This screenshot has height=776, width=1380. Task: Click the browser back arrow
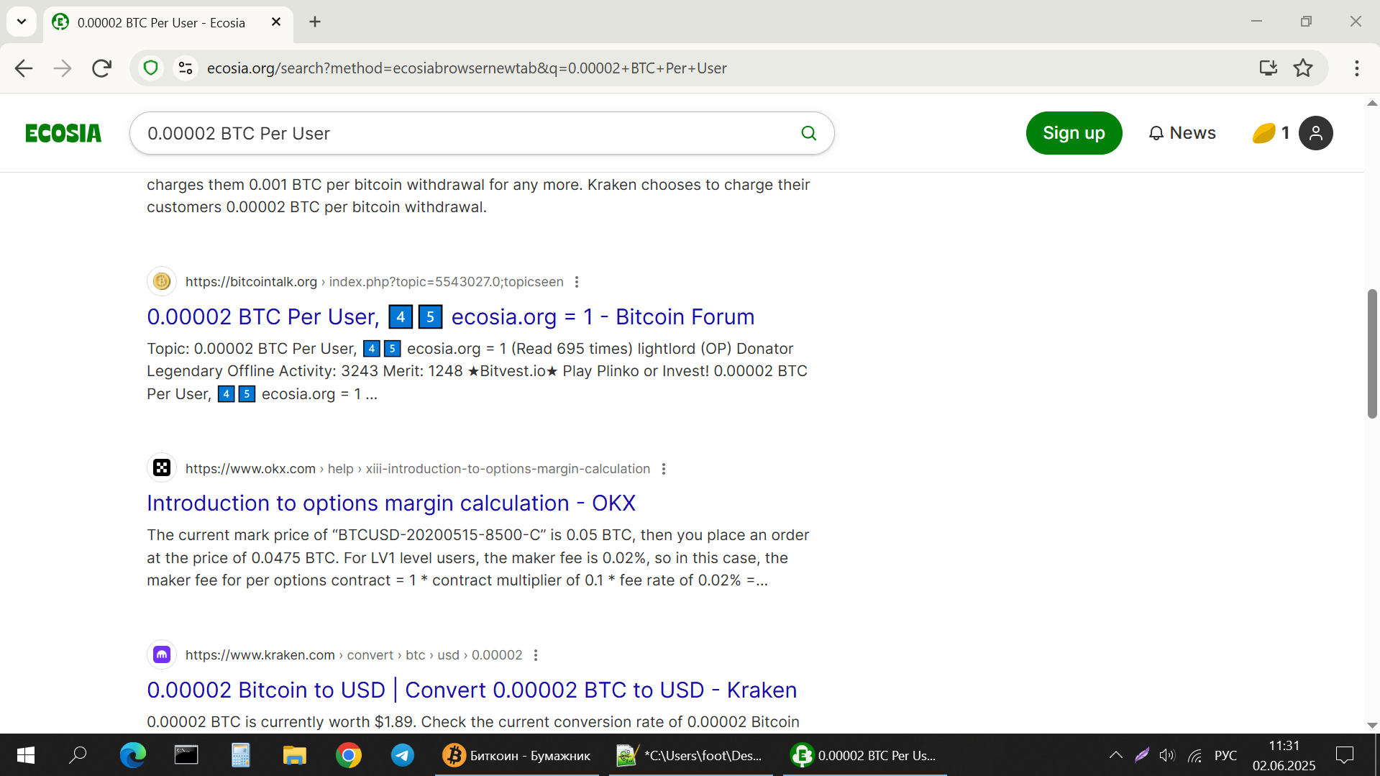pyautogui.click(x=24, y=68)
